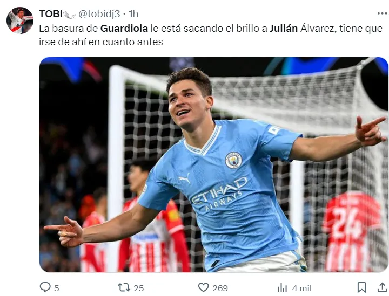Click the bold Julián word in tweet

[284, 29]
